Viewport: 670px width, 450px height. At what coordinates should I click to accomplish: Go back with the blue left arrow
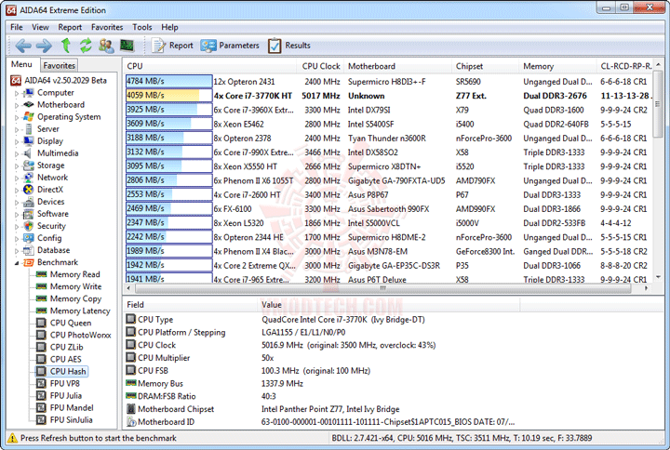point(23,46)
